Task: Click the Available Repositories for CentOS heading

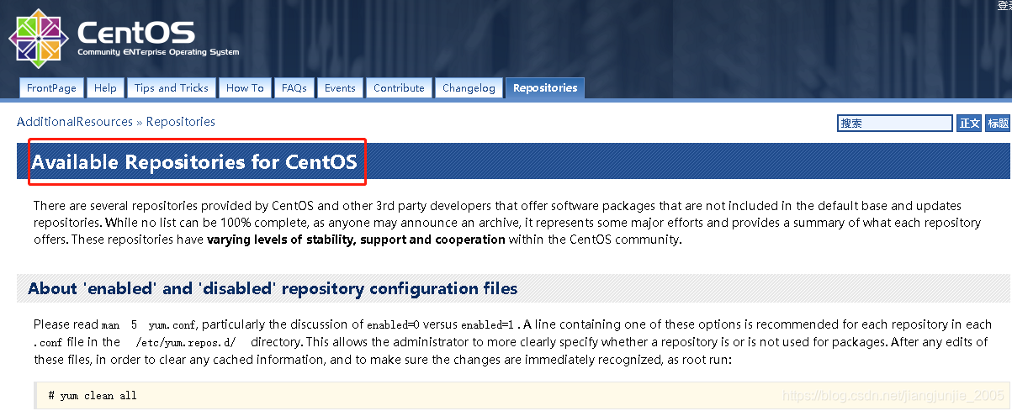Action: click(194, 162)
